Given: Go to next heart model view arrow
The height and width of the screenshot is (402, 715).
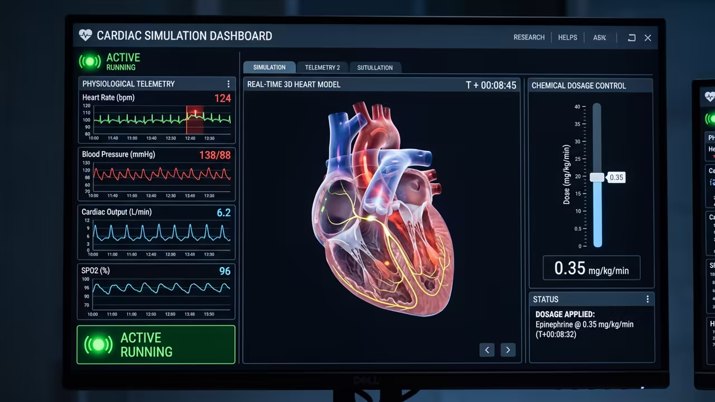Looking at the screenshot, I should pyautogui.click(x=508, y=350).
